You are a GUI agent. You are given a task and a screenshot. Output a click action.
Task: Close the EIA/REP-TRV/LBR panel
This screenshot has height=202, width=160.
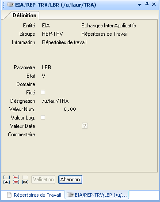tap(154, 4)
